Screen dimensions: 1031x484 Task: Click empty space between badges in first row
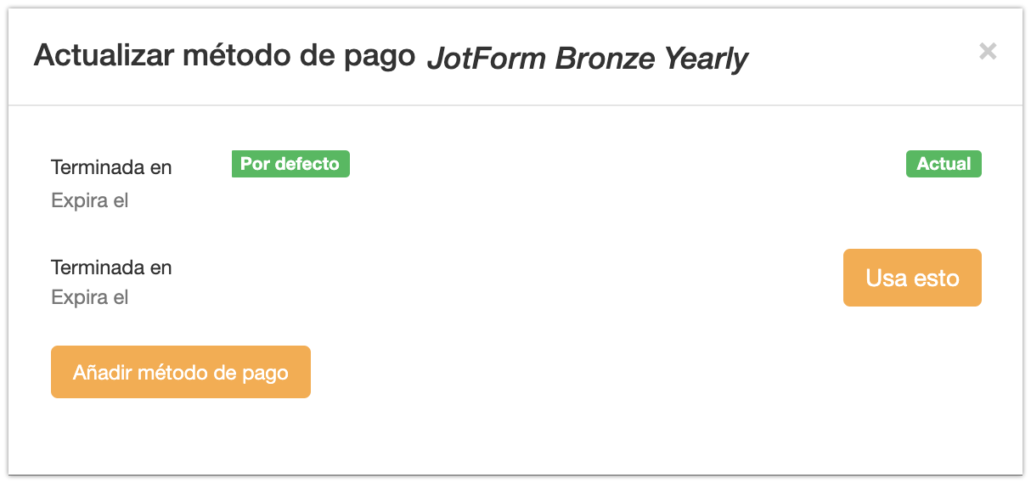[x=628, y=164]
